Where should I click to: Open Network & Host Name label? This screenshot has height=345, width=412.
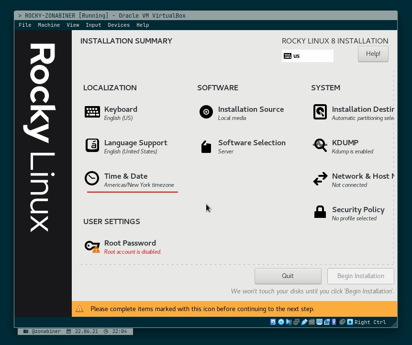pyautogui.click(x=363, y=176)
